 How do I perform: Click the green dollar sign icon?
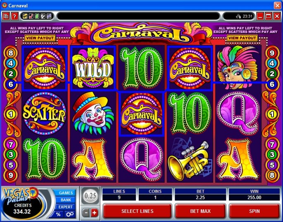[37, 16]
